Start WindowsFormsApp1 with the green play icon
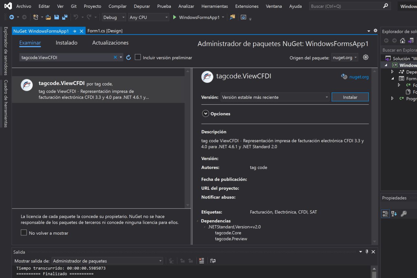This screenshot has width=417, height=278. [175, 17]
